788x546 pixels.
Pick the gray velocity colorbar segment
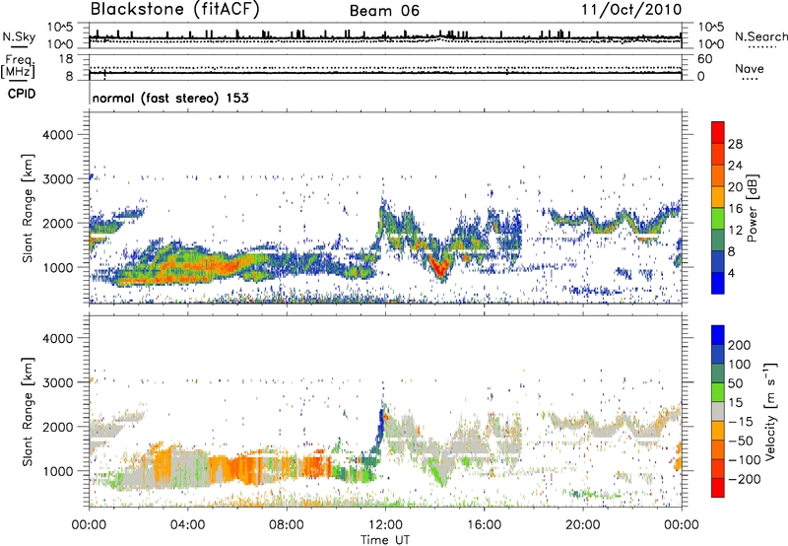tap(718, 411)
